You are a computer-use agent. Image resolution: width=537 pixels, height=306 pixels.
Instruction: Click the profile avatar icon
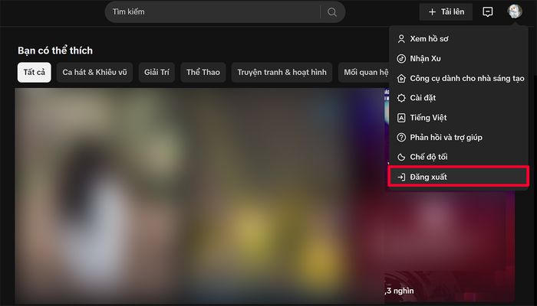point(515,11)
